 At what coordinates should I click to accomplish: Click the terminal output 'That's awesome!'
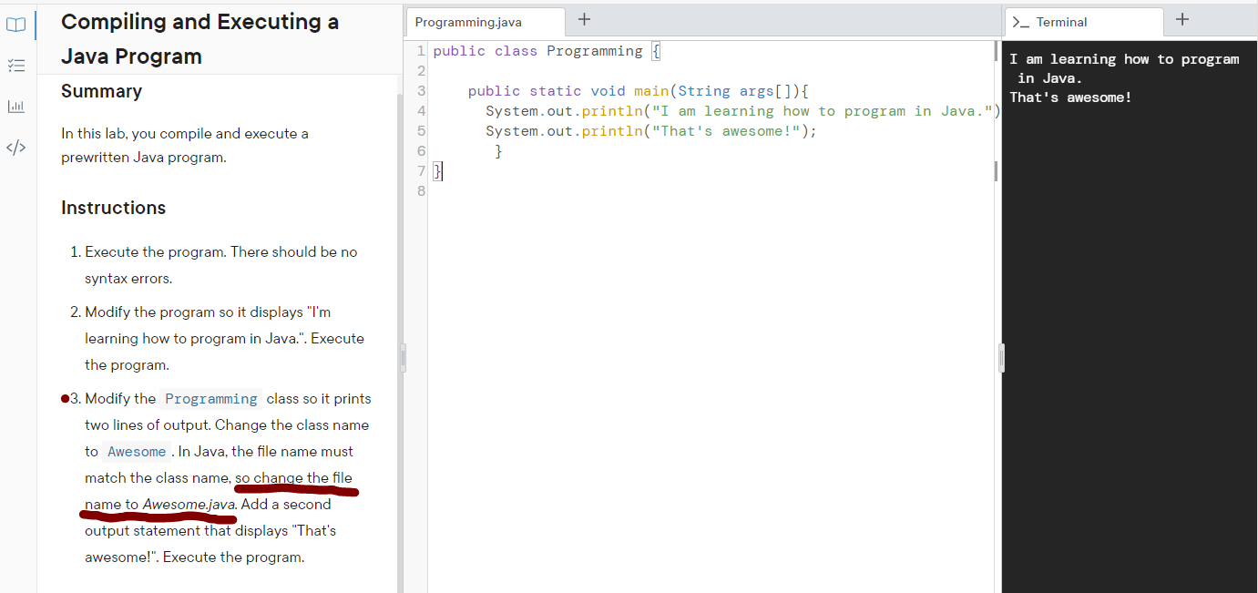1070,97
